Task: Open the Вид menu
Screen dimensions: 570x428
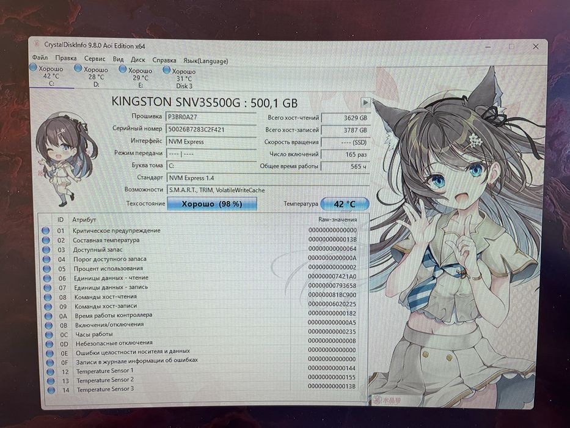Action: (x=118, y=59)
